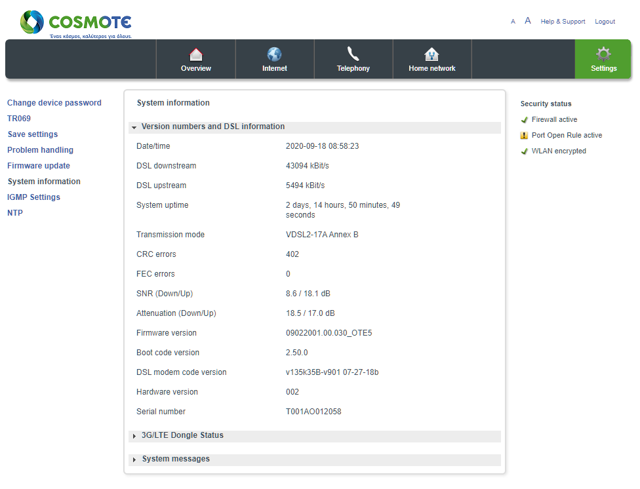Click Hardware version value 002
The height and width of the screenshot is (489, 640).
(x=292, y=392)
